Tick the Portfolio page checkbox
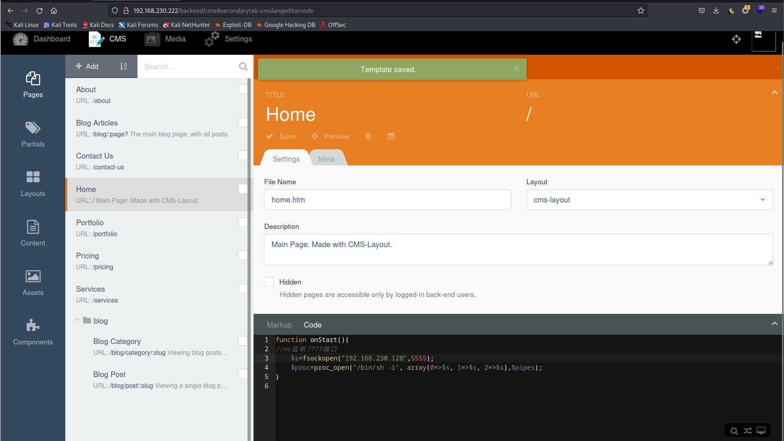 point(243,222)
